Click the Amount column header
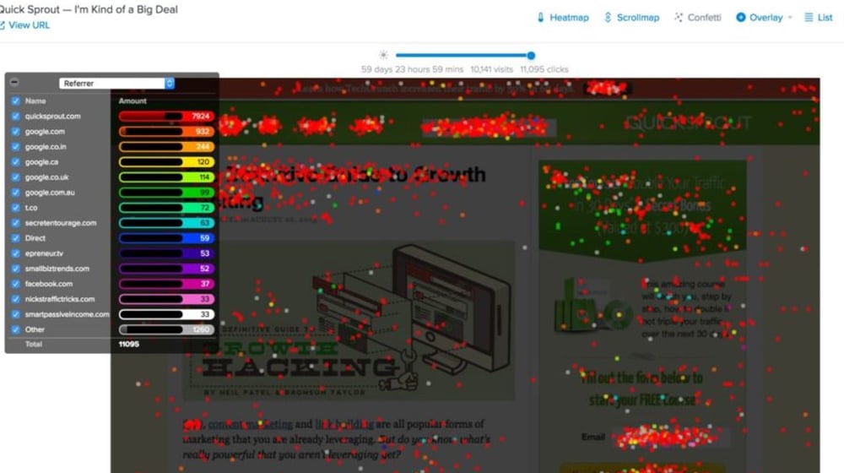Screen dimensions: 844x473 pos(133,101)
